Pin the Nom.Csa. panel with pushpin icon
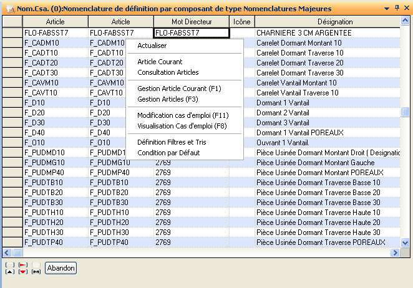This screenshot has width=413, height=288. point(397,7)
